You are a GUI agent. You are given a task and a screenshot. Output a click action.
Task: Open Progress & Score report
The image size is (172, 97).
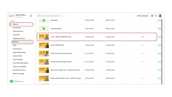point(19,38)
